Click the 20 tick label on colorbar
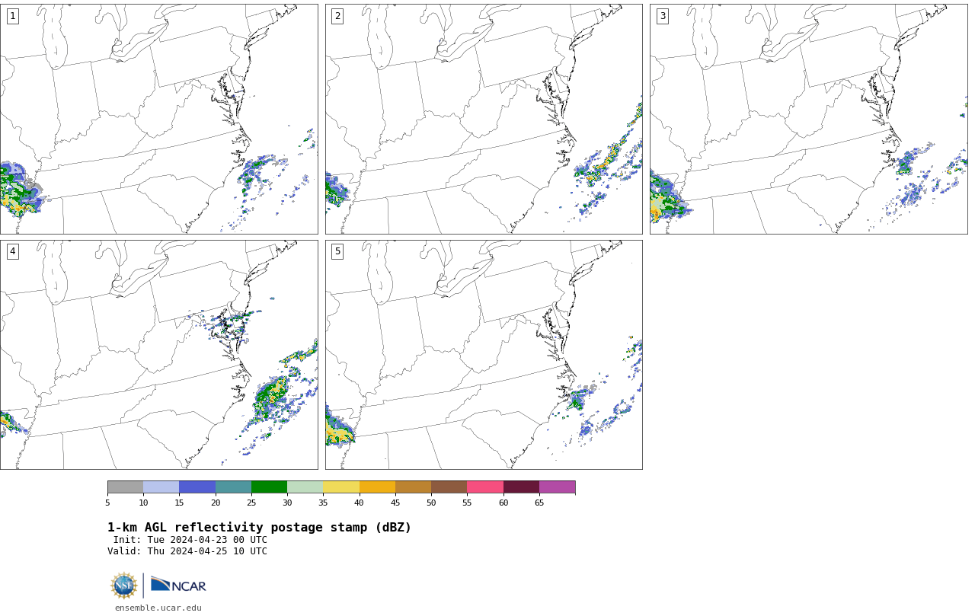Image resolution: width=975 pixels, height=616 pixels. coord(216,503)
